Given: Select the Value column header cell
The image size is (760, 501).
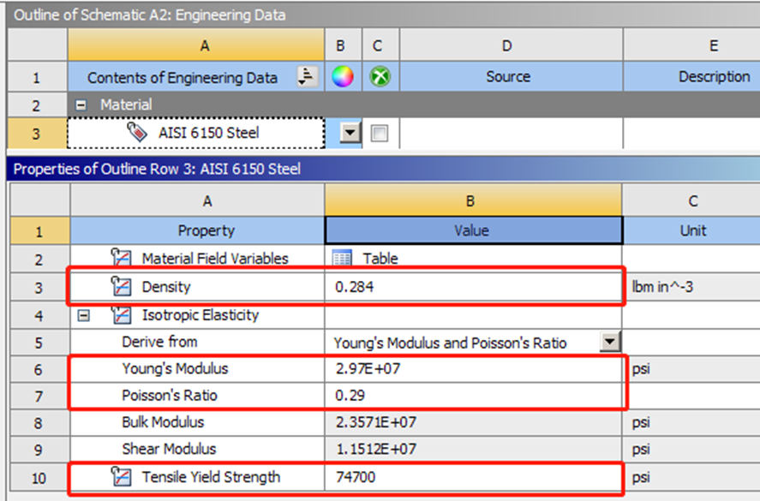Looking at the screenshot, I should tap(473, 230).
